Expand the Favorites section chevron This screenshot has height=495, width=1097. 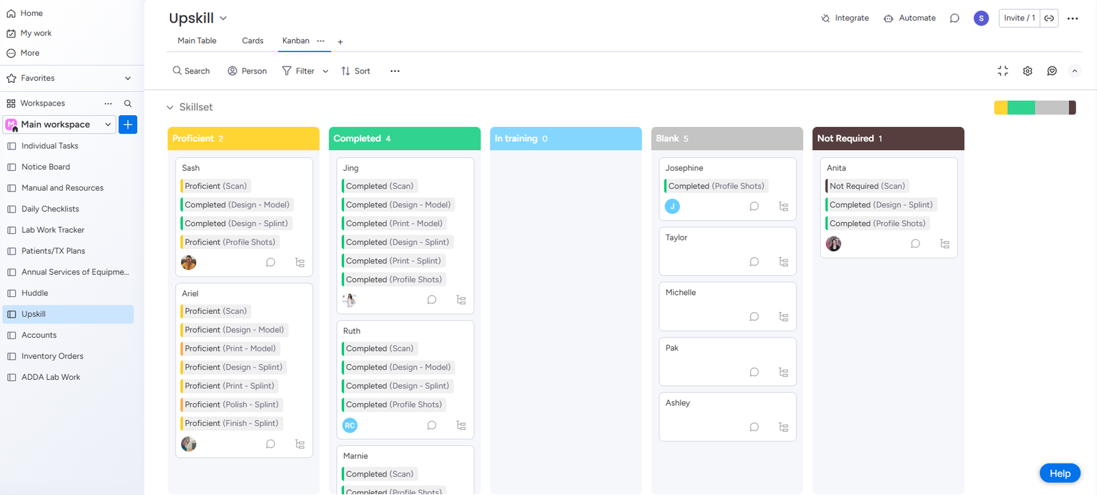pyautogui.click(x=128, y=78)
